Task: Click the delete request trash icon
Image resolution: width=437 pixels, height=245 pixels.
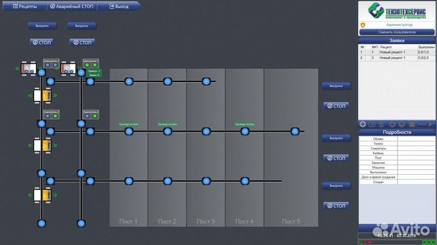Action: (x=382, y=124)
